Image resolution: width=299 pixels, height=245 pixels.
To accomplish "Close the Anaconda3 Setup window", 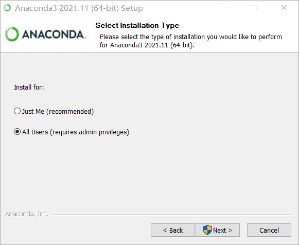I will coord(284,8).
